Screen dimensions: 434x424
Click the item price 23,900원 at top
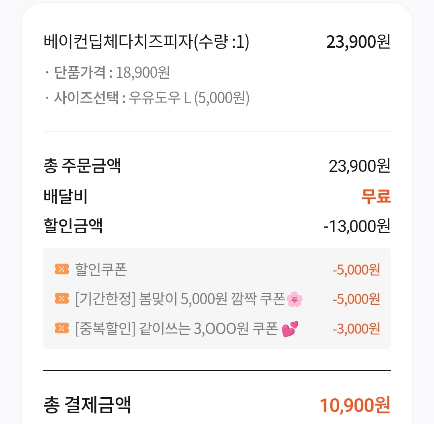[x=358, y=42]
